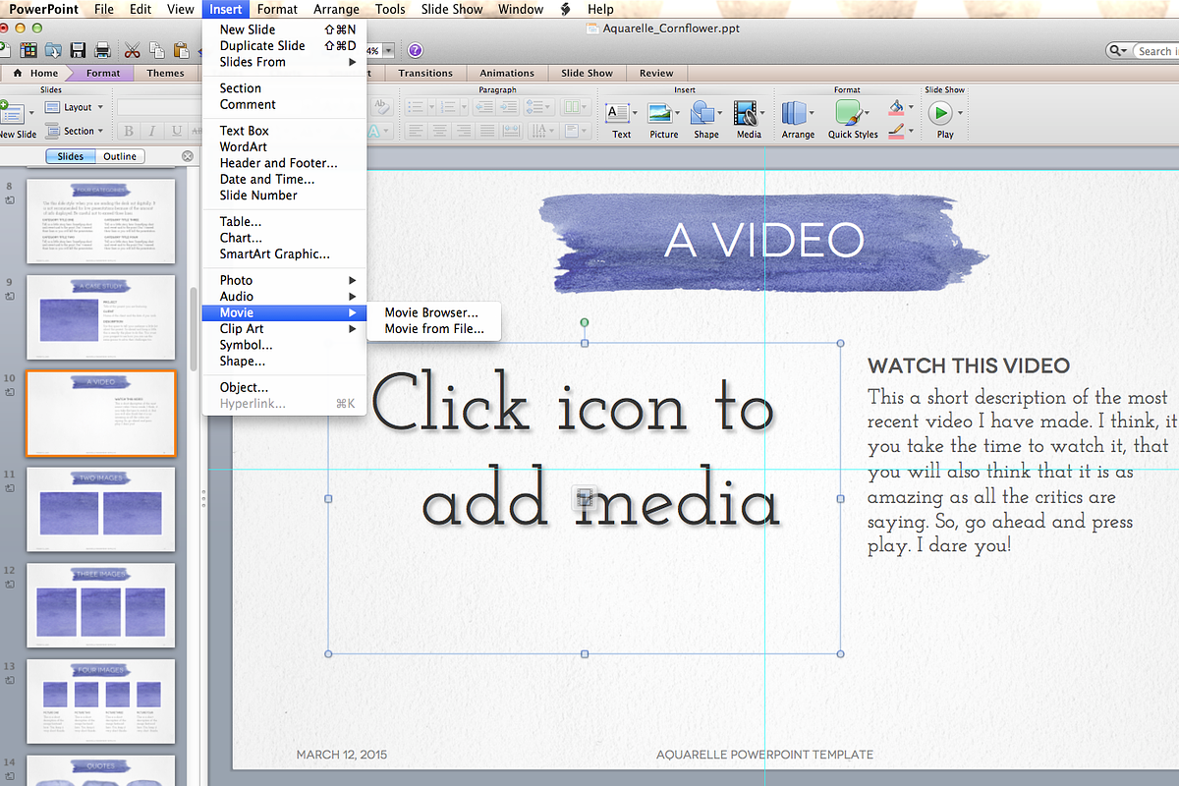
Task: Pick the paint bucket fill color
Action: click(x=895, y=106)
